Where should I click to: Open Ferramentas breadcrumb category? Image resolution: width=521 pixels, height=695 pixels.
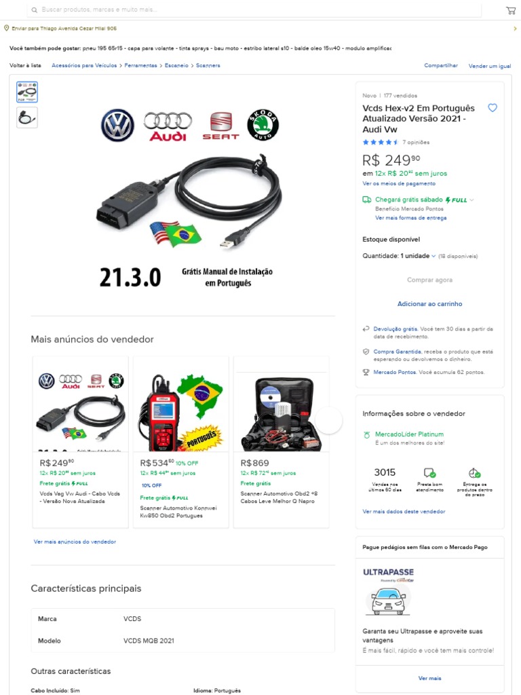click(x=140, y=65)
